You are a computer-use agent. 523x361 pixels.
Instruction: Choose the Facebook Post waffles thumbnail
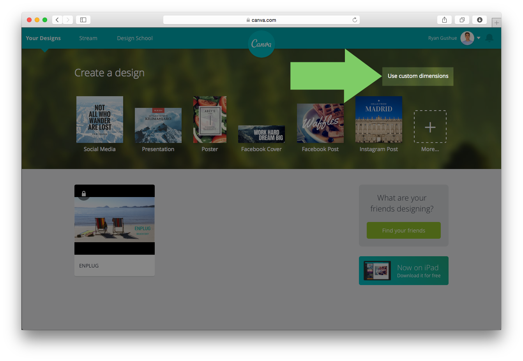[x=320, y=123]
